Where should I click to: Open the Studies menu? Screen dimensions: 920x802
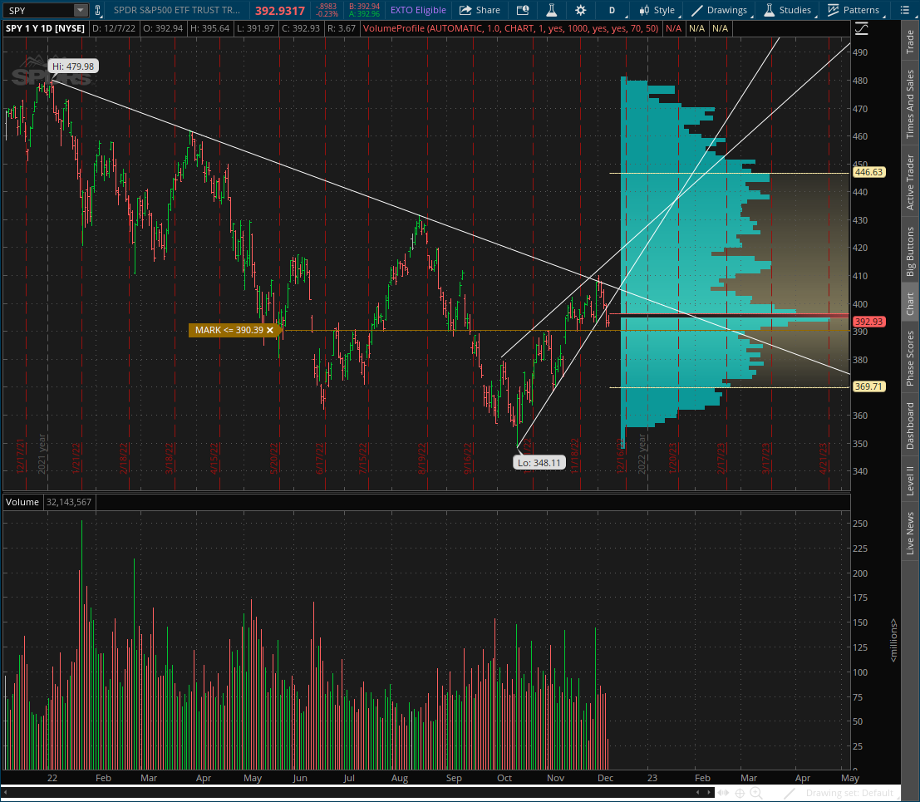[x=788, y=10]
